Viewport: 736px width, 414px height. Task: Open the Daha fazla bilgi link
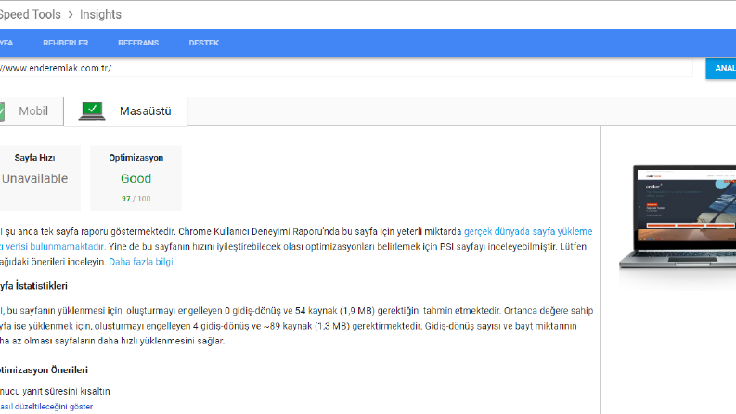click(x=142, y=262)
